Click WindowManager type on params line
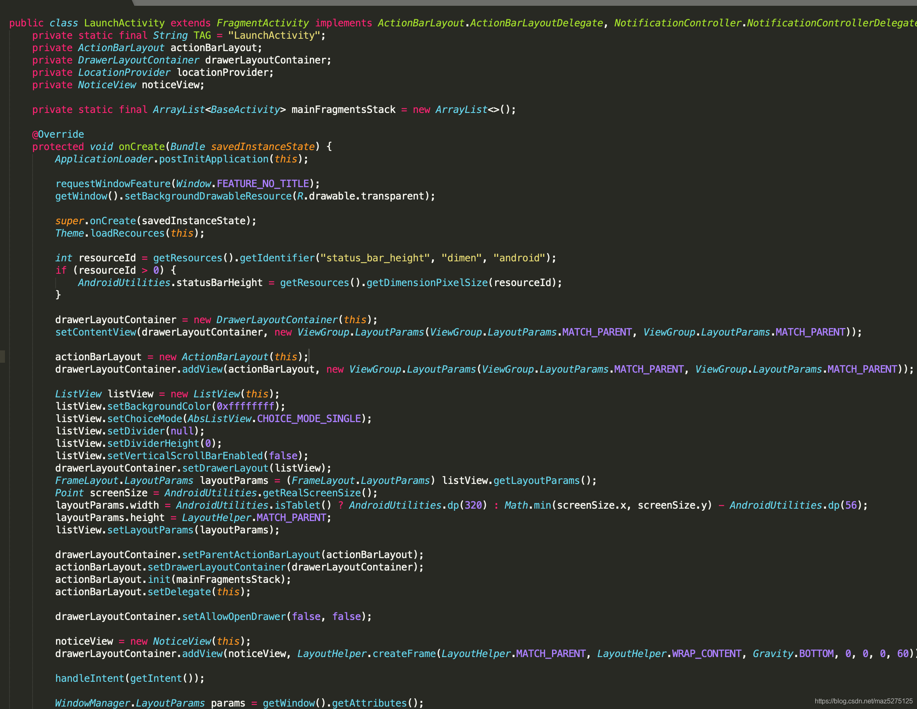The image size is (917, 709). [x=93, y=703]
